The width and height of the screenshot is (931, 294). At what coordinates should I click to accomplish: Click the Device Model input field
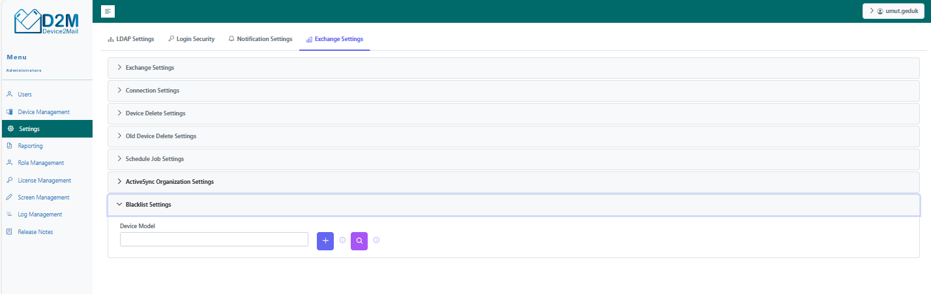click(x=214, y=240)
